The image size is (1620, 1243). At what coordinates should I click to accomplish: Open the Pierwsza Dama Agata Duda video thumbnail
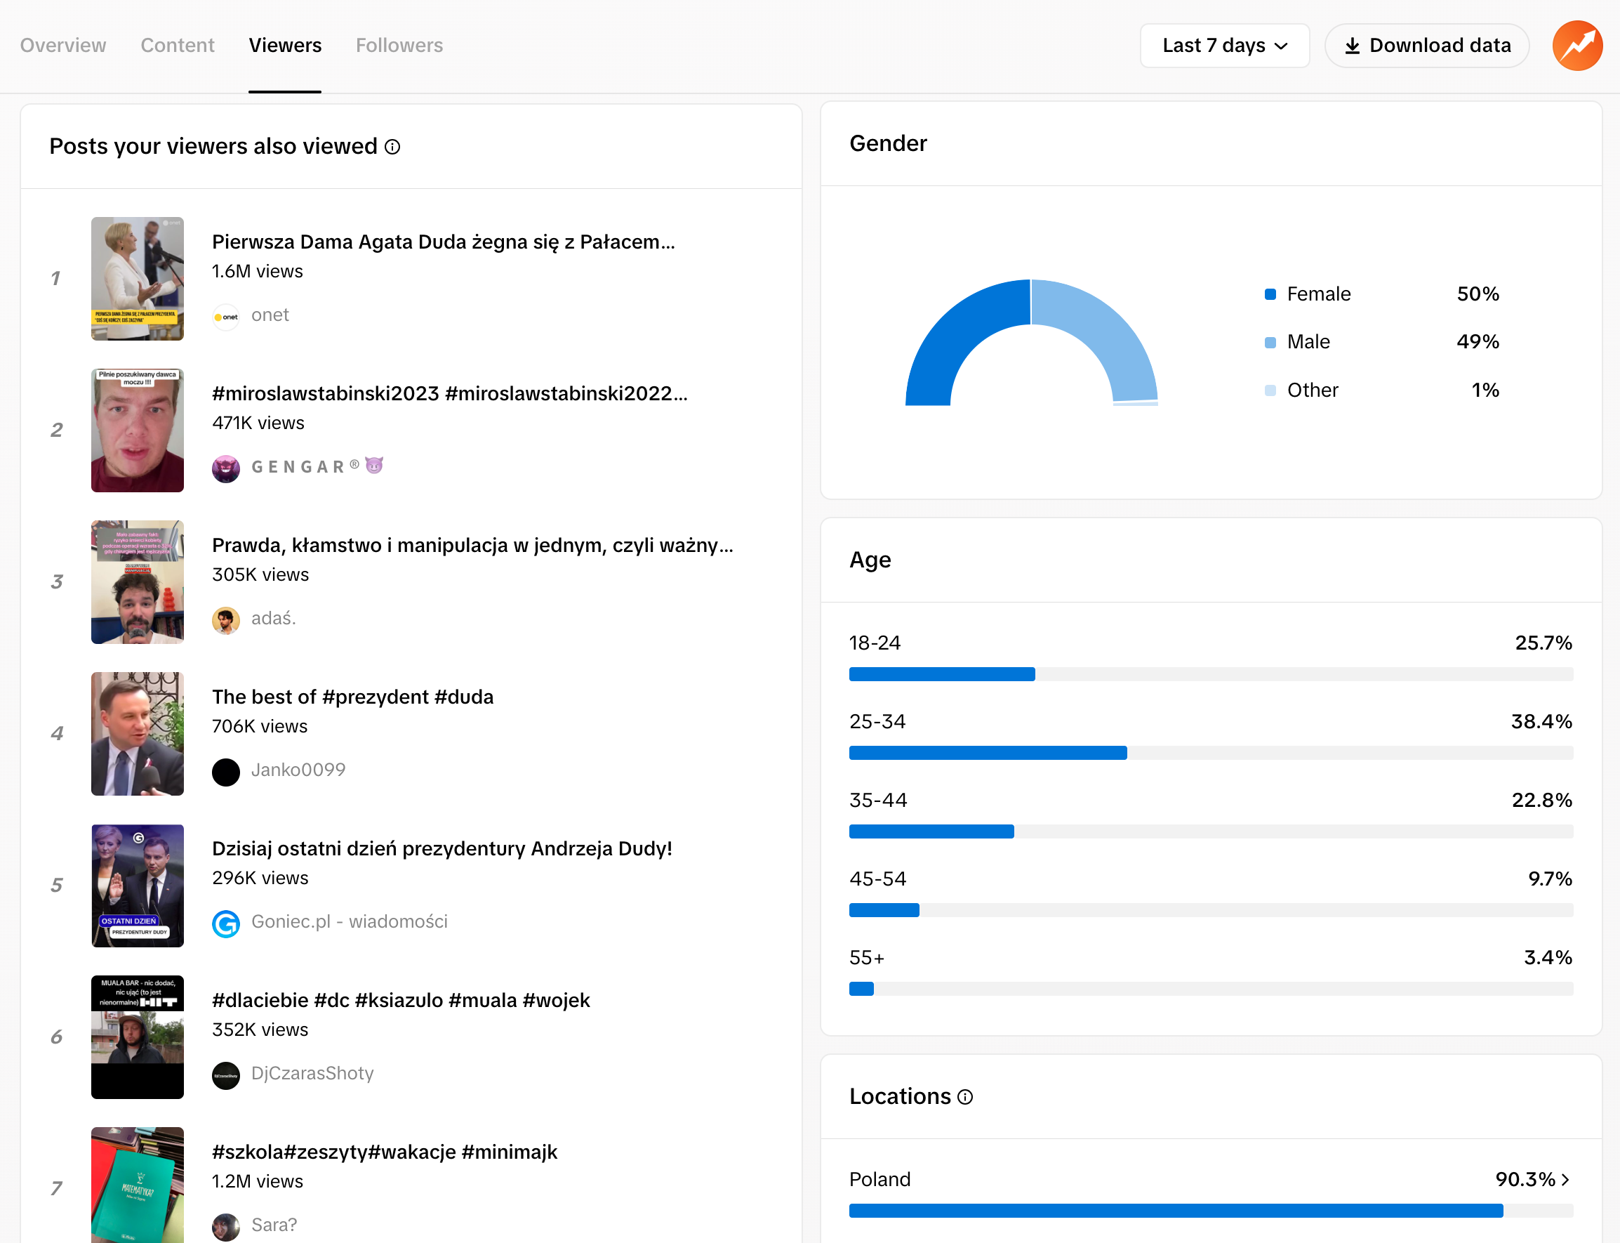pyautogui.click(x=137, y=279)
